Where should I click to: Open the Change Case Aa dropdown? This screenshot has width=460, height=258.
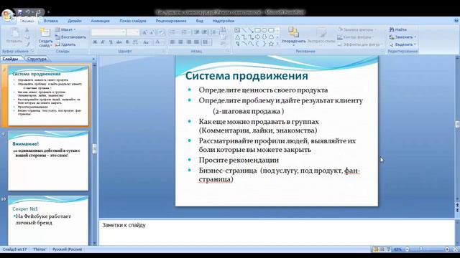point(146,42)
